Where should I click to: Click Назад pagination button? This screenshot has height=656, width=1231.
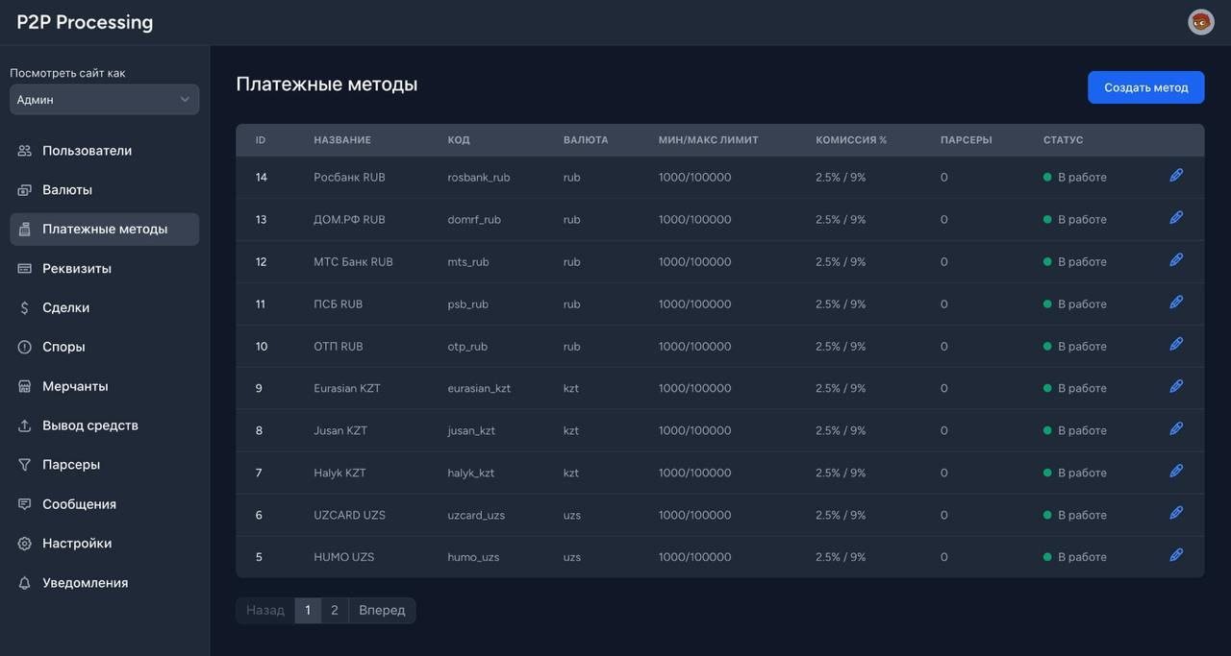tap(265, 611)
